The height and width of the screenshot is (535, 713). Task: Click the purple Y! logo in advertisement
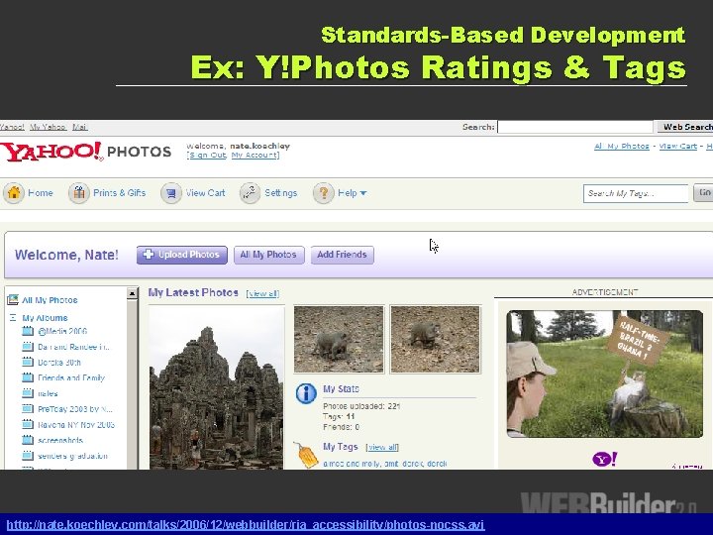coord(604,459)
